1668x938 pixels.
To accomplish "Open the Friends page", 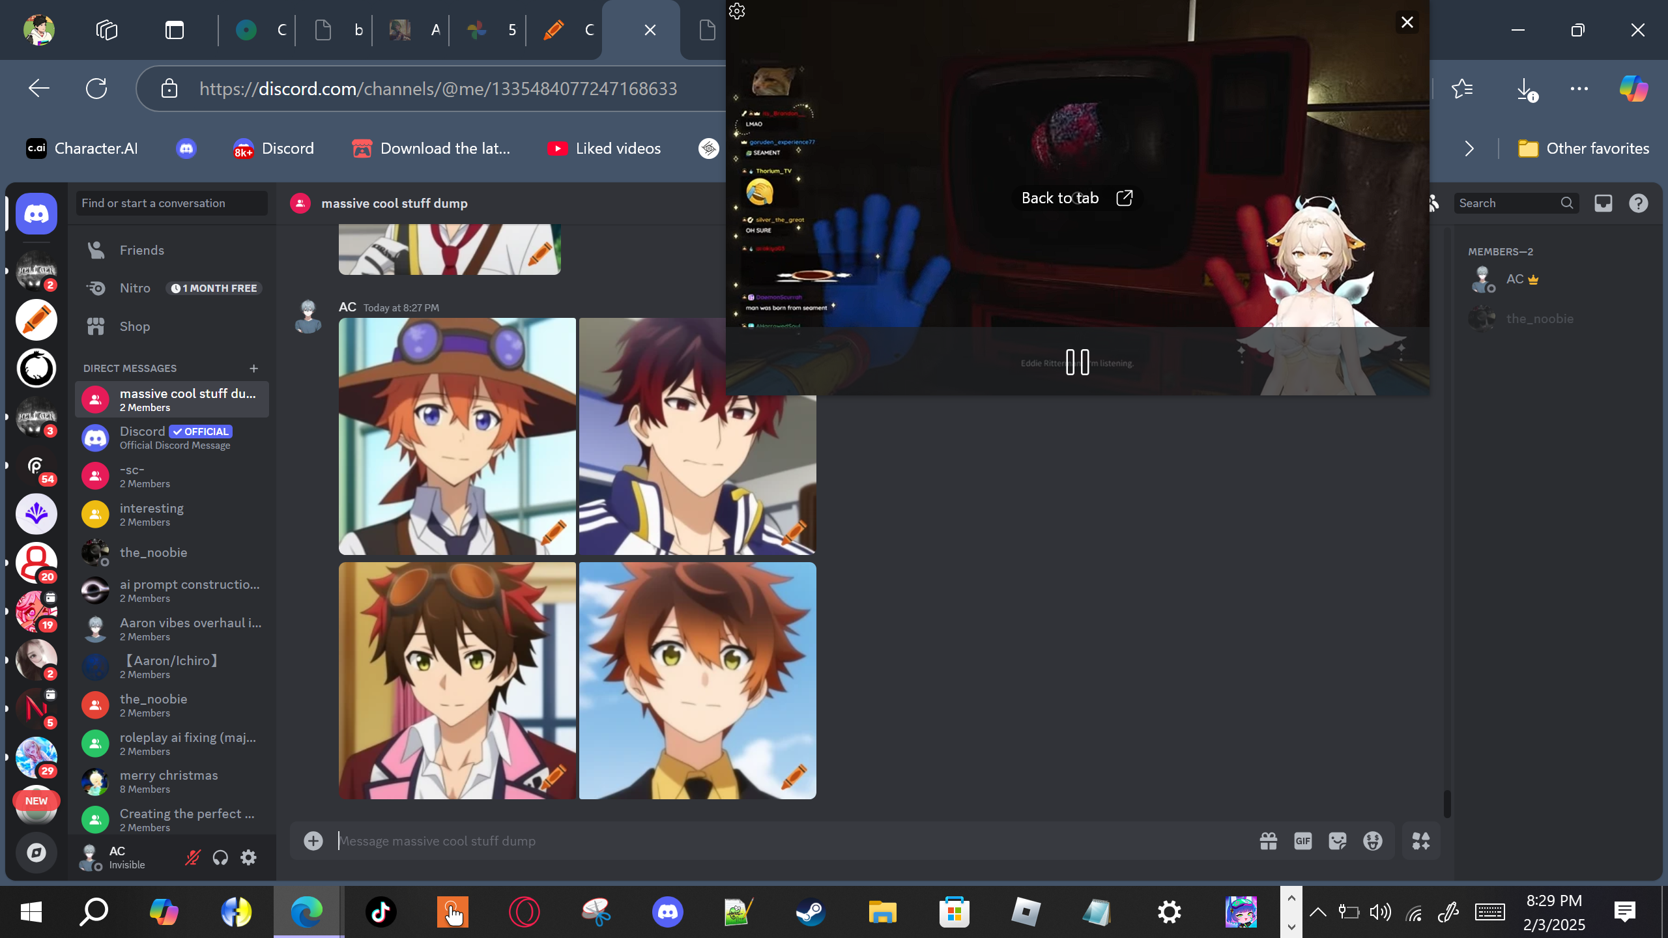I will (172, 250).
